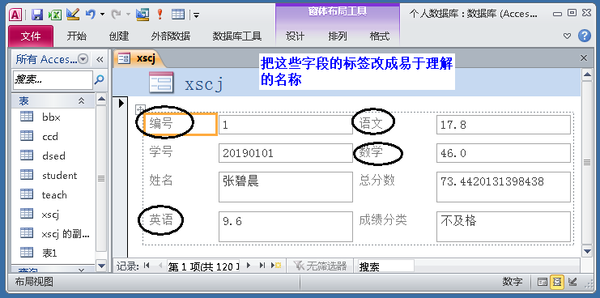This screenshot has width=600, height=298.
Task: Click the record selector arrow on the left
Action: 121,103
